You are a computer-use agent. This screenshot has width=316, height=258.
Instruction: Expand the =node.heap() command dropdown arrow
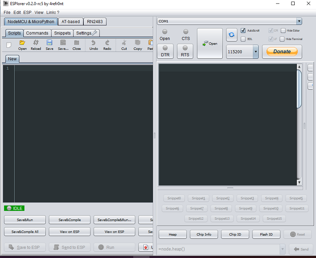(282, 249)
